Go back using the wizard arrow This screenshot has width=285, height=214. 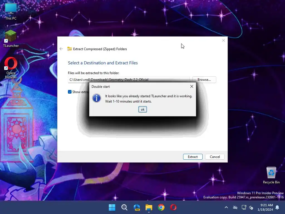tap(61, 49)
